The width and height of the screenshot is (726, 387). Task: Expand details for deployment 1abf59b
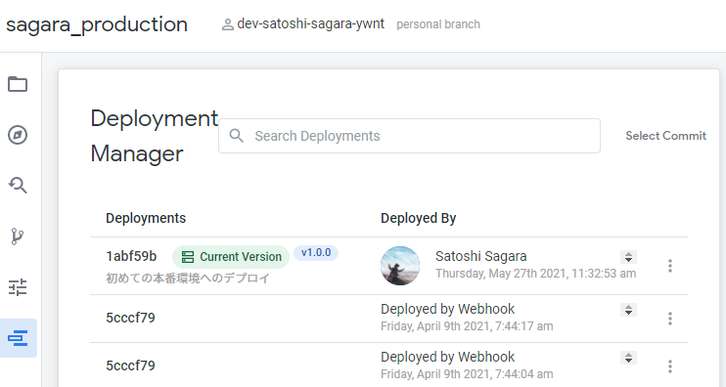[x=628, y=257]
